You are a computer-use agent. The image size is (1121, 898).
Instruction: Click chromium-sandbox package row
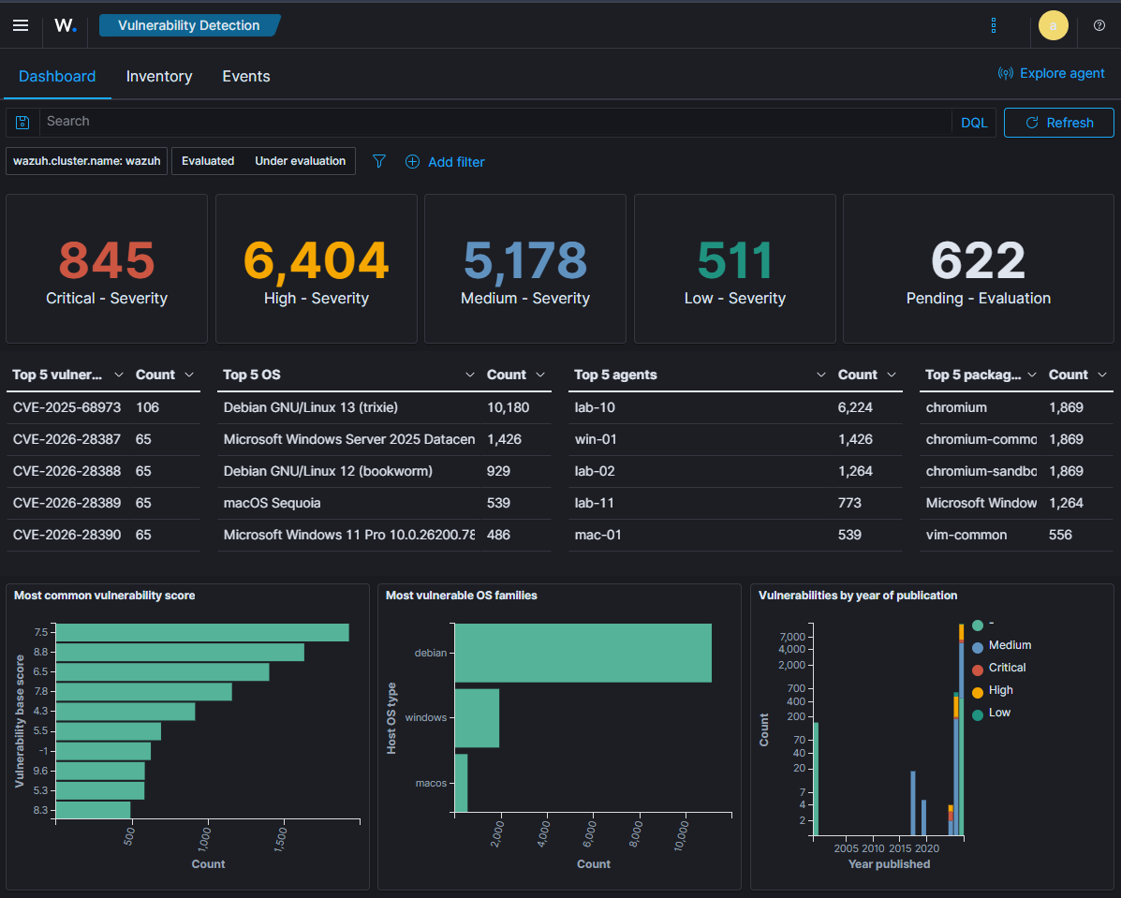pos(1016,471)
